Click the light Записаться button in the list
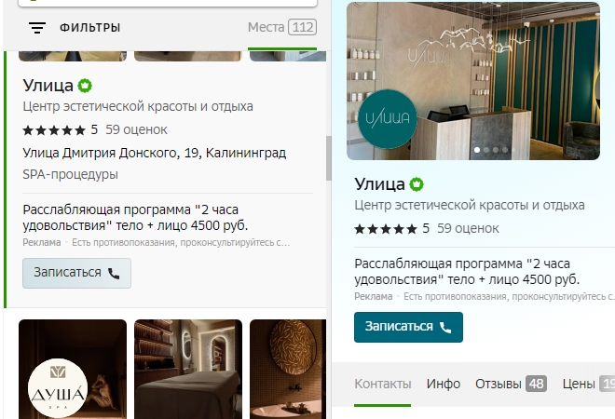The width and height of the screenshot is (615, 419). [x=76, y=273]
